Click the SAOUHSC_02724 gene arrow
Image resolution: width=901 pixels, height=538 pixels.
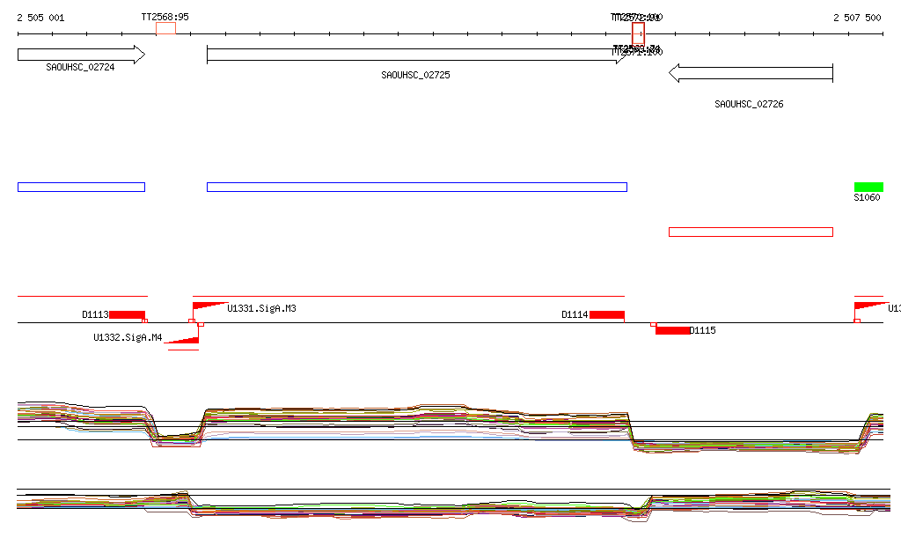81,55
